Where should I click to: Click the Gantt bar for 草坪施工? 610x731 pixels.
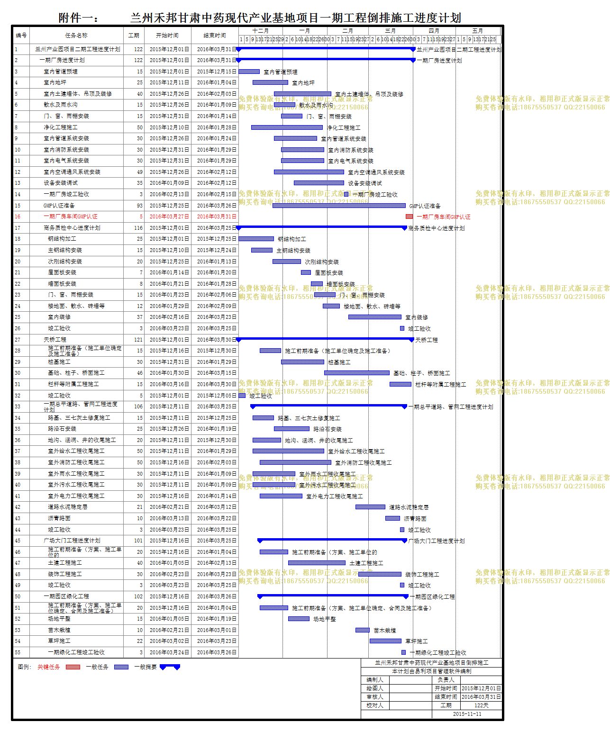[385, 641]
